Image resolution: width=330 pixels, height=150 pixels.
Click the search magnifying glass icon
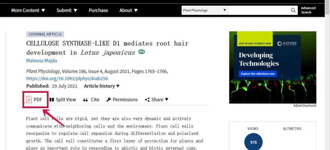coord(293,10)
